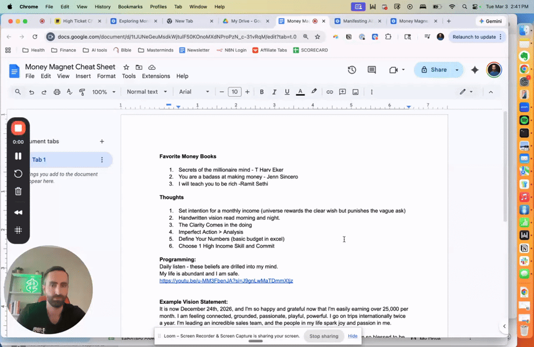The width and height of the screenshot is (534, 347).
Task: Open the toolbar more options menu
Action: click(371, 92)
